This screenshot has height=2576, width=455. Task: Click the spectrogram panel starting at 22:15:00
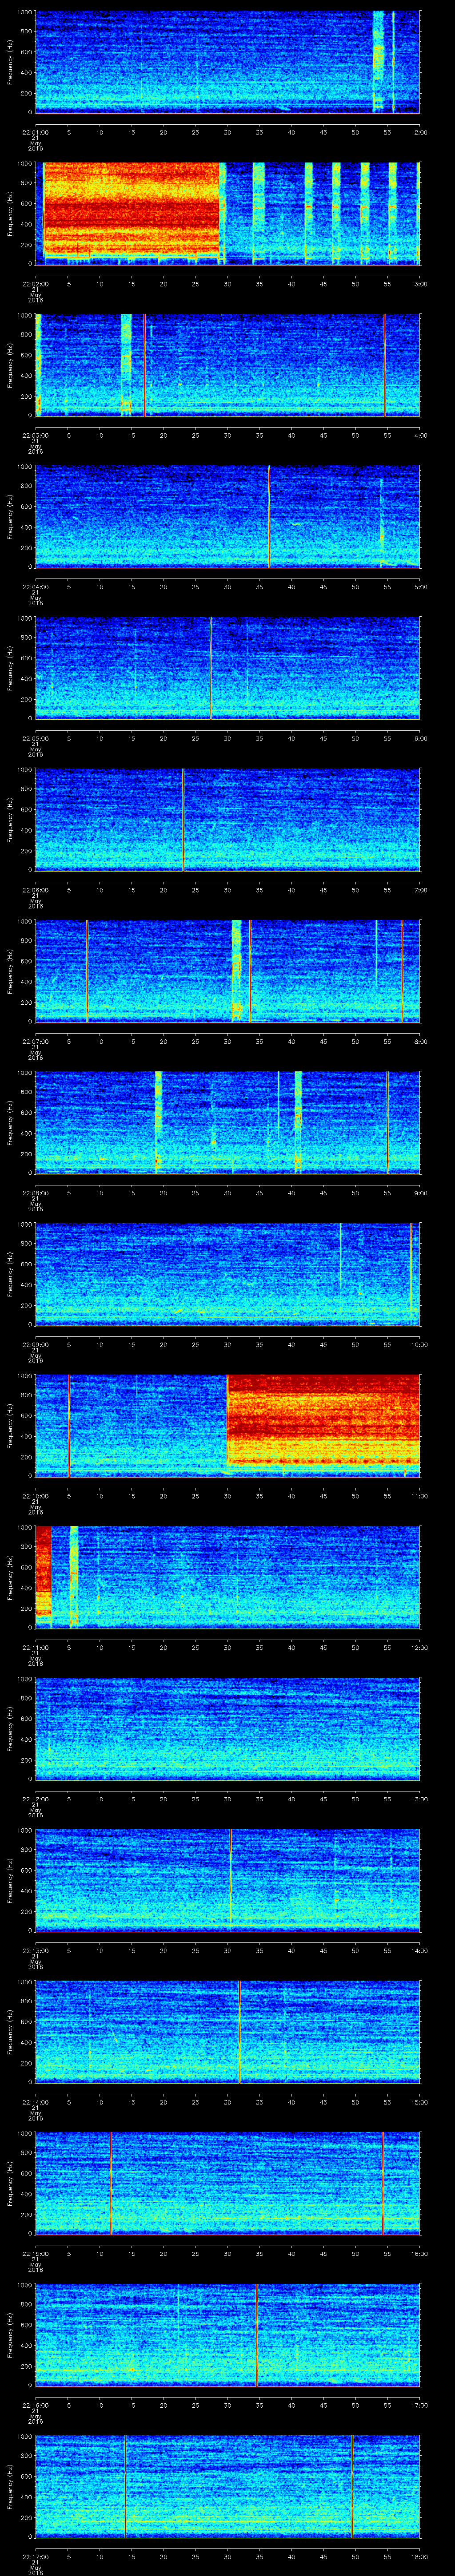227,2183
